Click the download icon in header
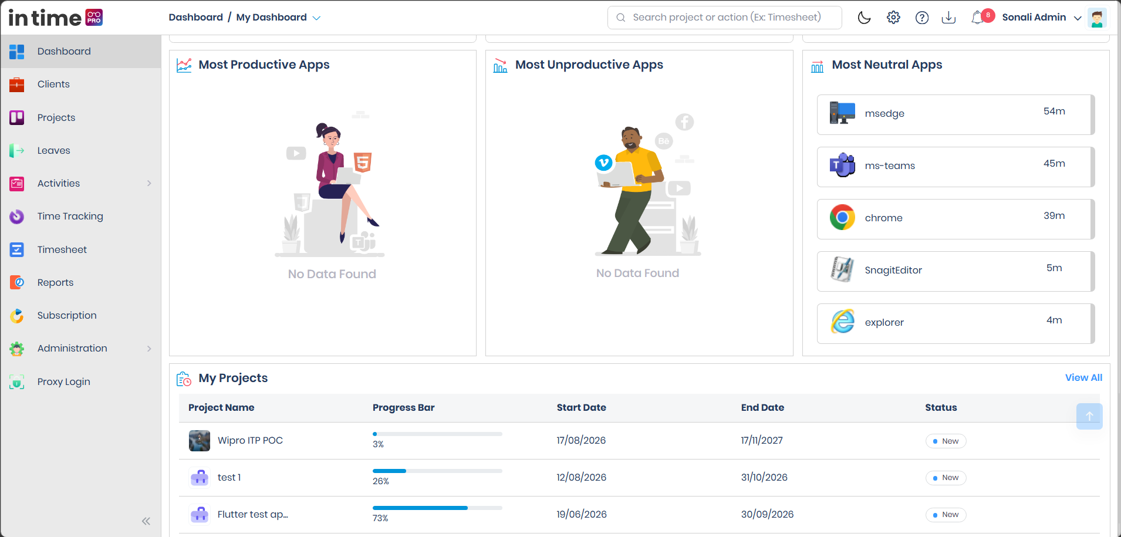Screen dimensions: 1121x537 click(948, 18)
